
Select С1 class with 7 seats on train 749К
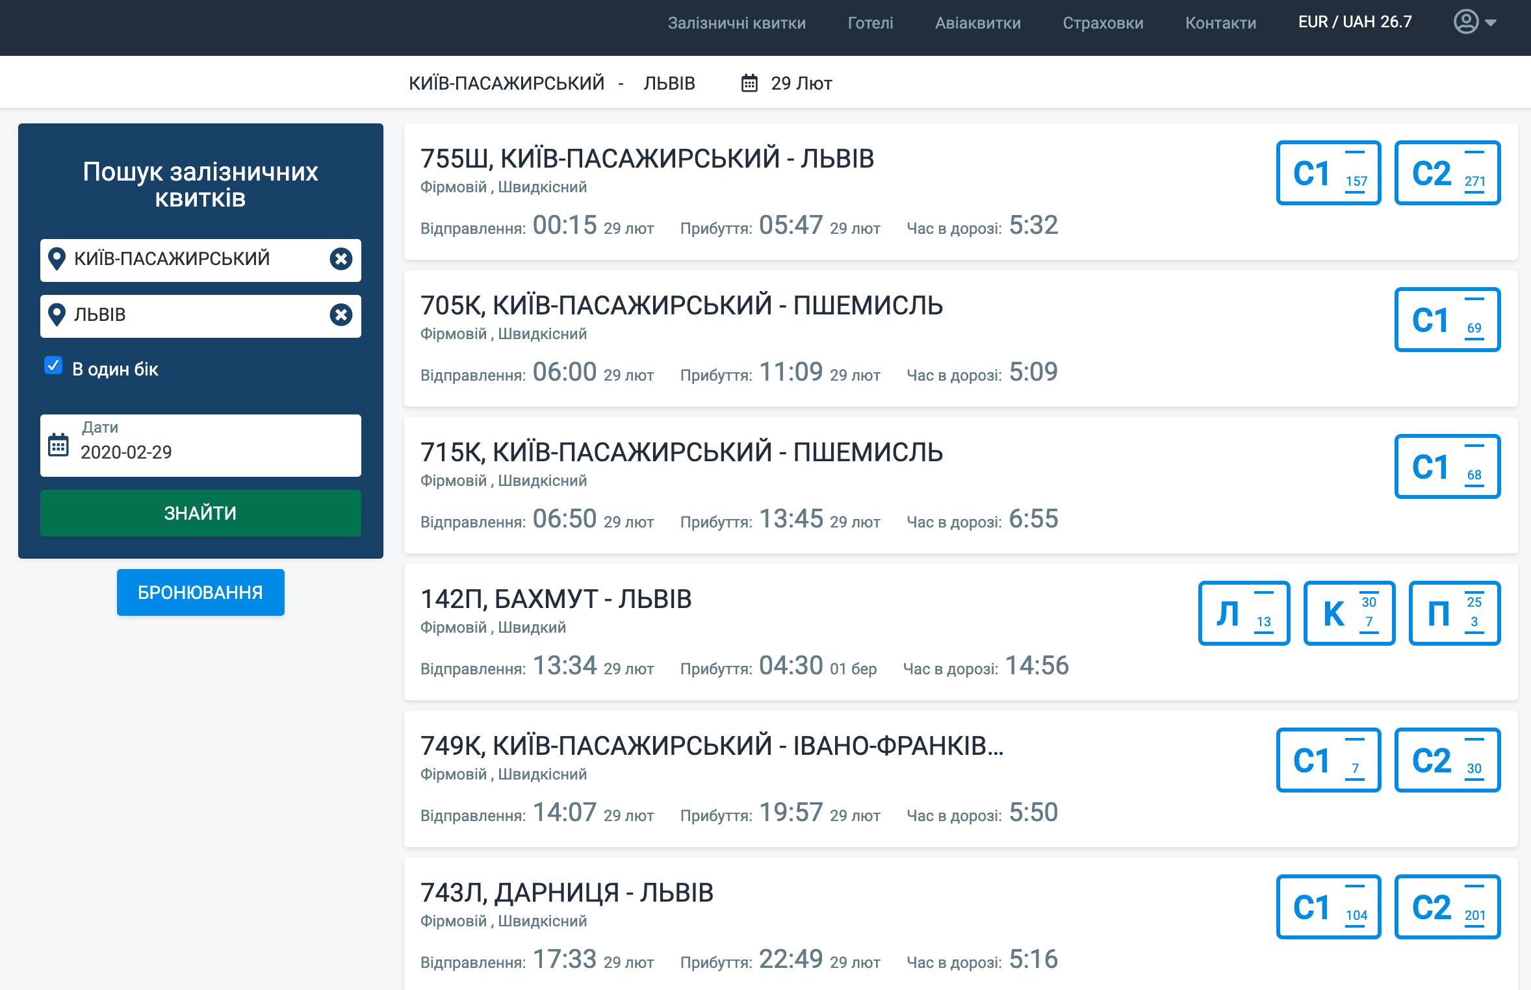(1329, 760)
